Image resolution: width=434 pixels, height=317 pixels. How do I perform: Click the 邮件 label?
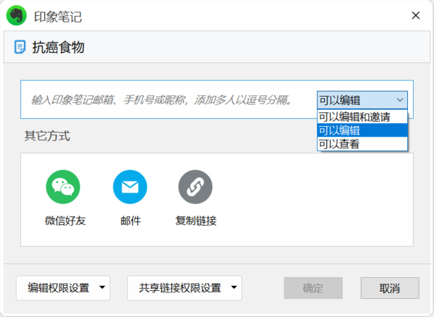[x=131, y=221]
